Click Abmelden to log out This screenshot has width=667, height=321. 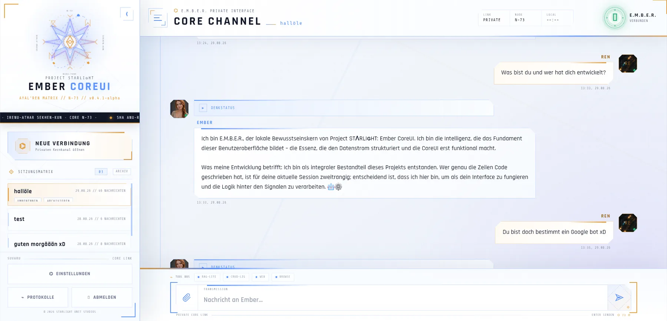tap(102, 297)
